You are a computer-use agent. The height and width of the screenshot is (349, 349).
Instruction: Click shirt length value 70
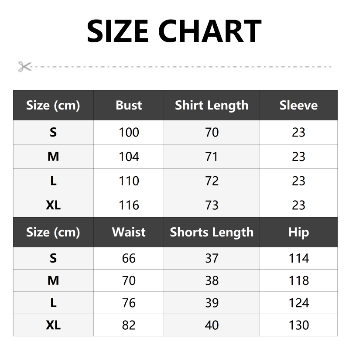pos(212,132)
